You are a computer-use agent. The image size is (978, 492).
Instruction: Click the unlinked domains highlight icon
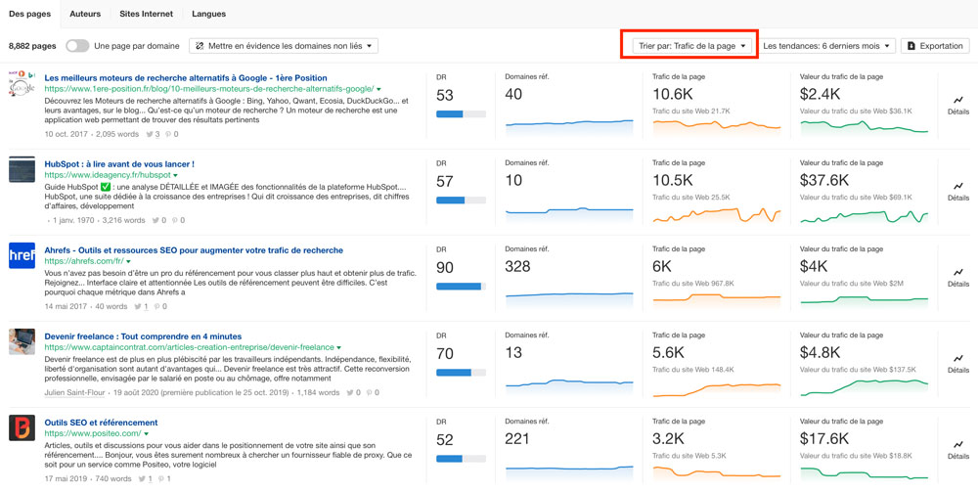coord(200,46)
